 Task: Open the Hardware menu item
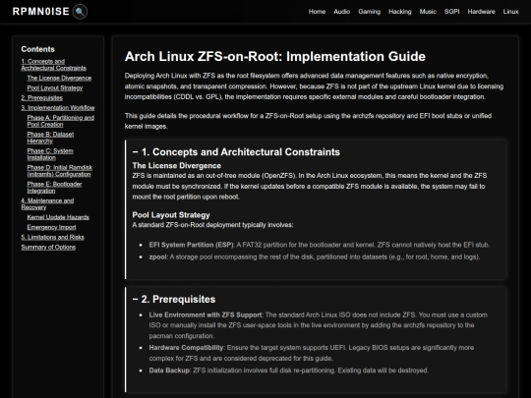point(481,12)
